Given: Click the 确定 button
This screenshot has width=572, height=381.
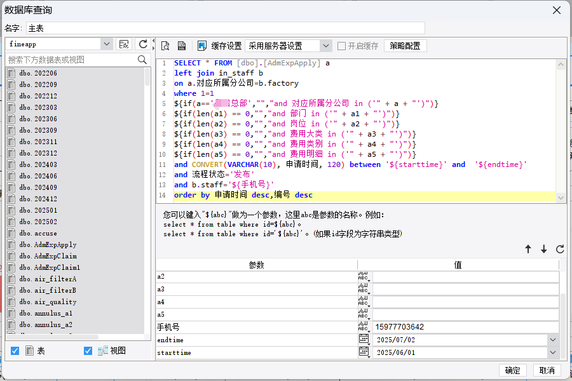Looking at the screenshot, I should pyautogui.click(x=512, y=370).
